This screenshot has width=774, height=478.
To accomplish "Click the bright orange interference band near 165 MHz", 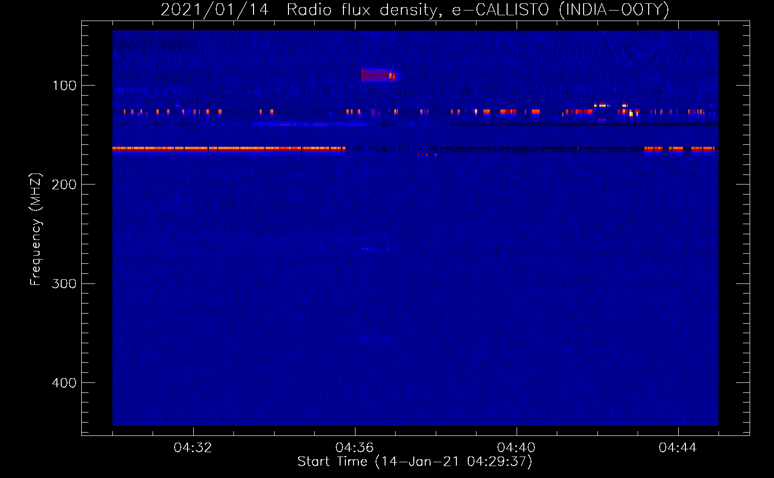I will (229, 149).
